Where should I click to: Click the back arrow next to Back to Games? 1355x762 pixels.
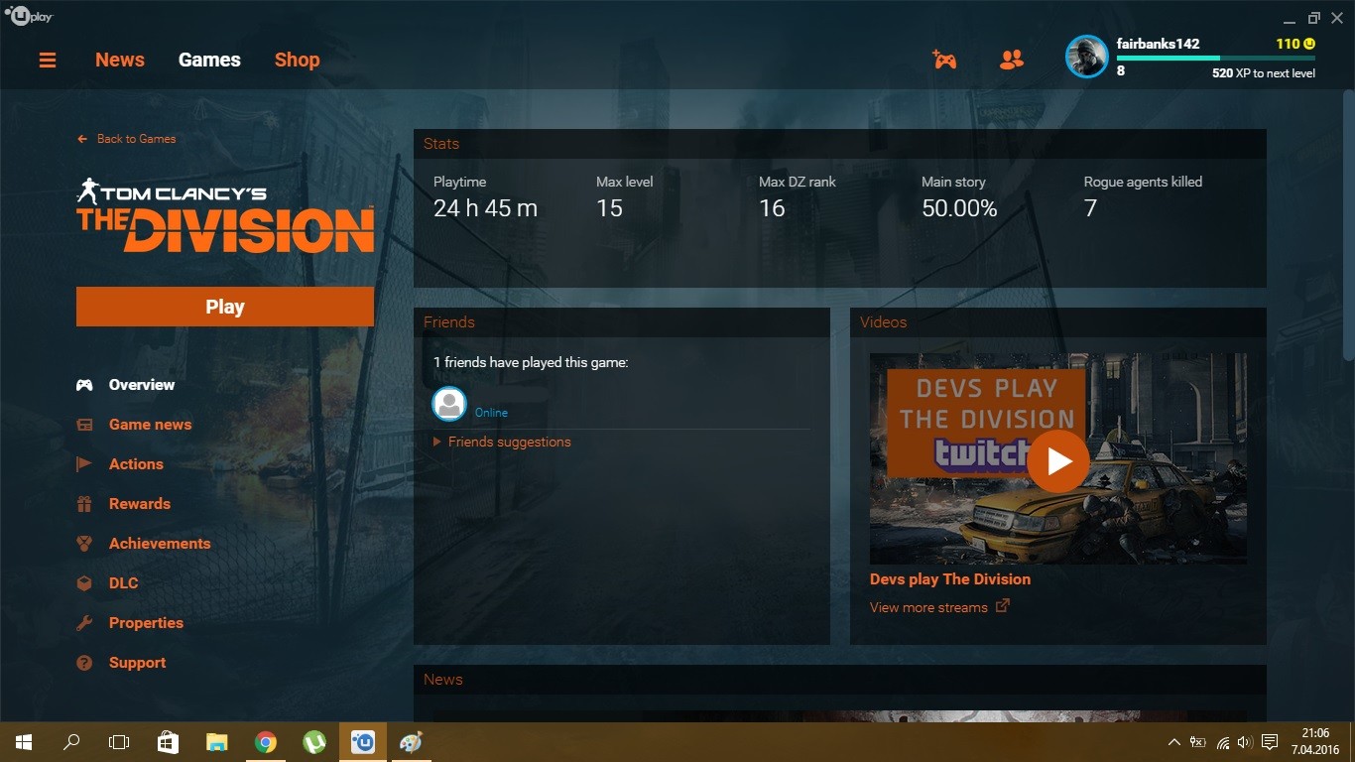(82, 139)
